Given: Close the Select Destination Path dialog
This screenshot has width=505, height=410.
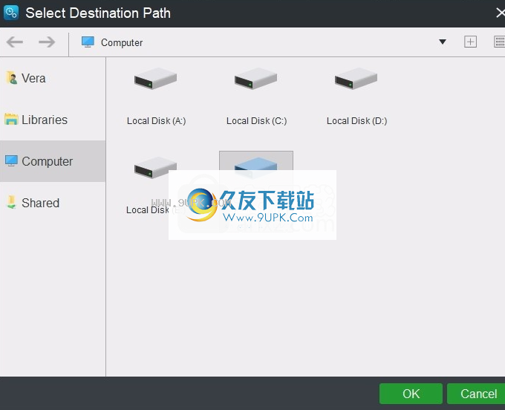Looking at the screenshot, I should click(500, 13).
